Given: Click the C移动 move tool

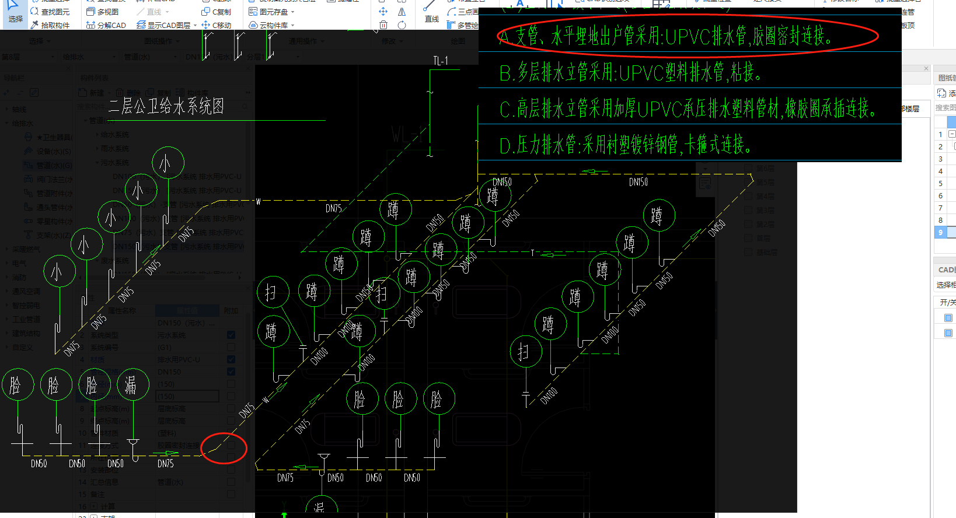Looking at the screenshot, I should coord(217,25).
